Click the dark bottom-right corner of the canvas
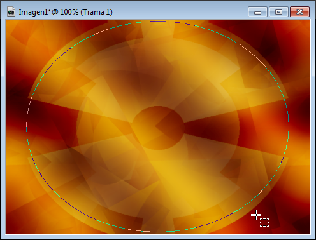Image resolution: width=316 pixels, height=240 pixels. [x=299, y=224]
